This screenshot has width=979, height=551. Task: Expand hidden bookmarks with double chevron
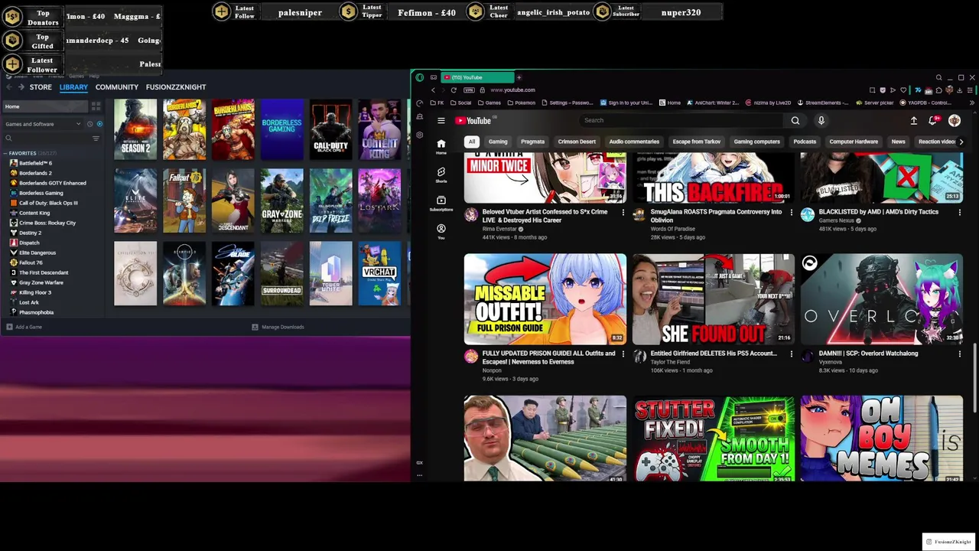(971, 103)
